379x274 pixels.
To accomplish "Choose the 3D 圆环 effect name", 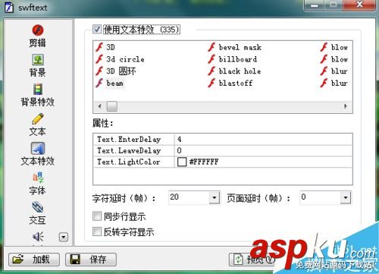I will pos(121,71).
